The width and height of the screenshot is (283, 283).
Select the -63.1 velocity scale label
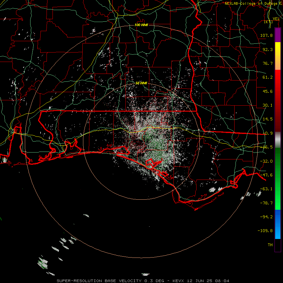tap(266, 189)
